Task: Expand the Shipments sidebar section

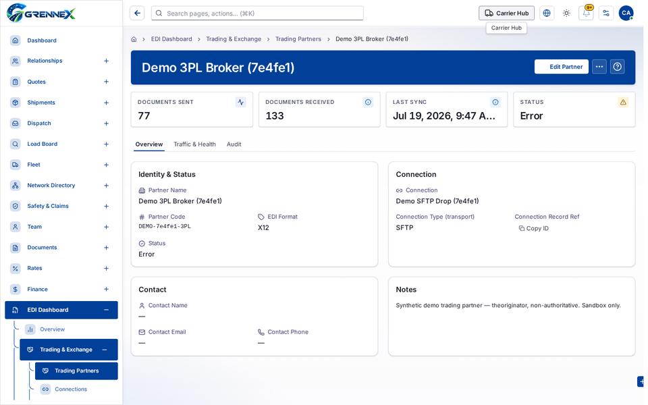Action: [x=106, y=103]
